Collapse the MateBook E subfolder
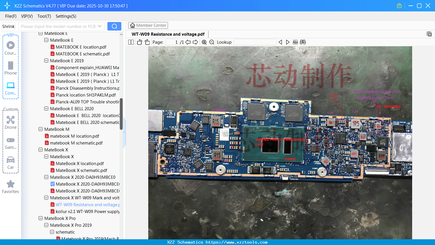This screenshot has height=245, width=435. click(46, 40)
